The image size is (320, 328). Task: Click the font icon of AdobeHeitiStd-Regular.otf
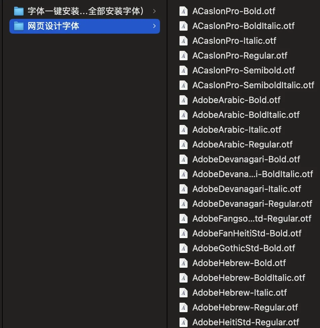pyautogui.click(x=184, y=322)
